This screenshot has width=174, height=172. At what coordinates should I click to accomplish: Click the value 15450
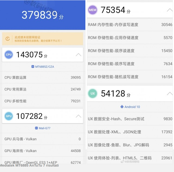(x=167, y=51)
